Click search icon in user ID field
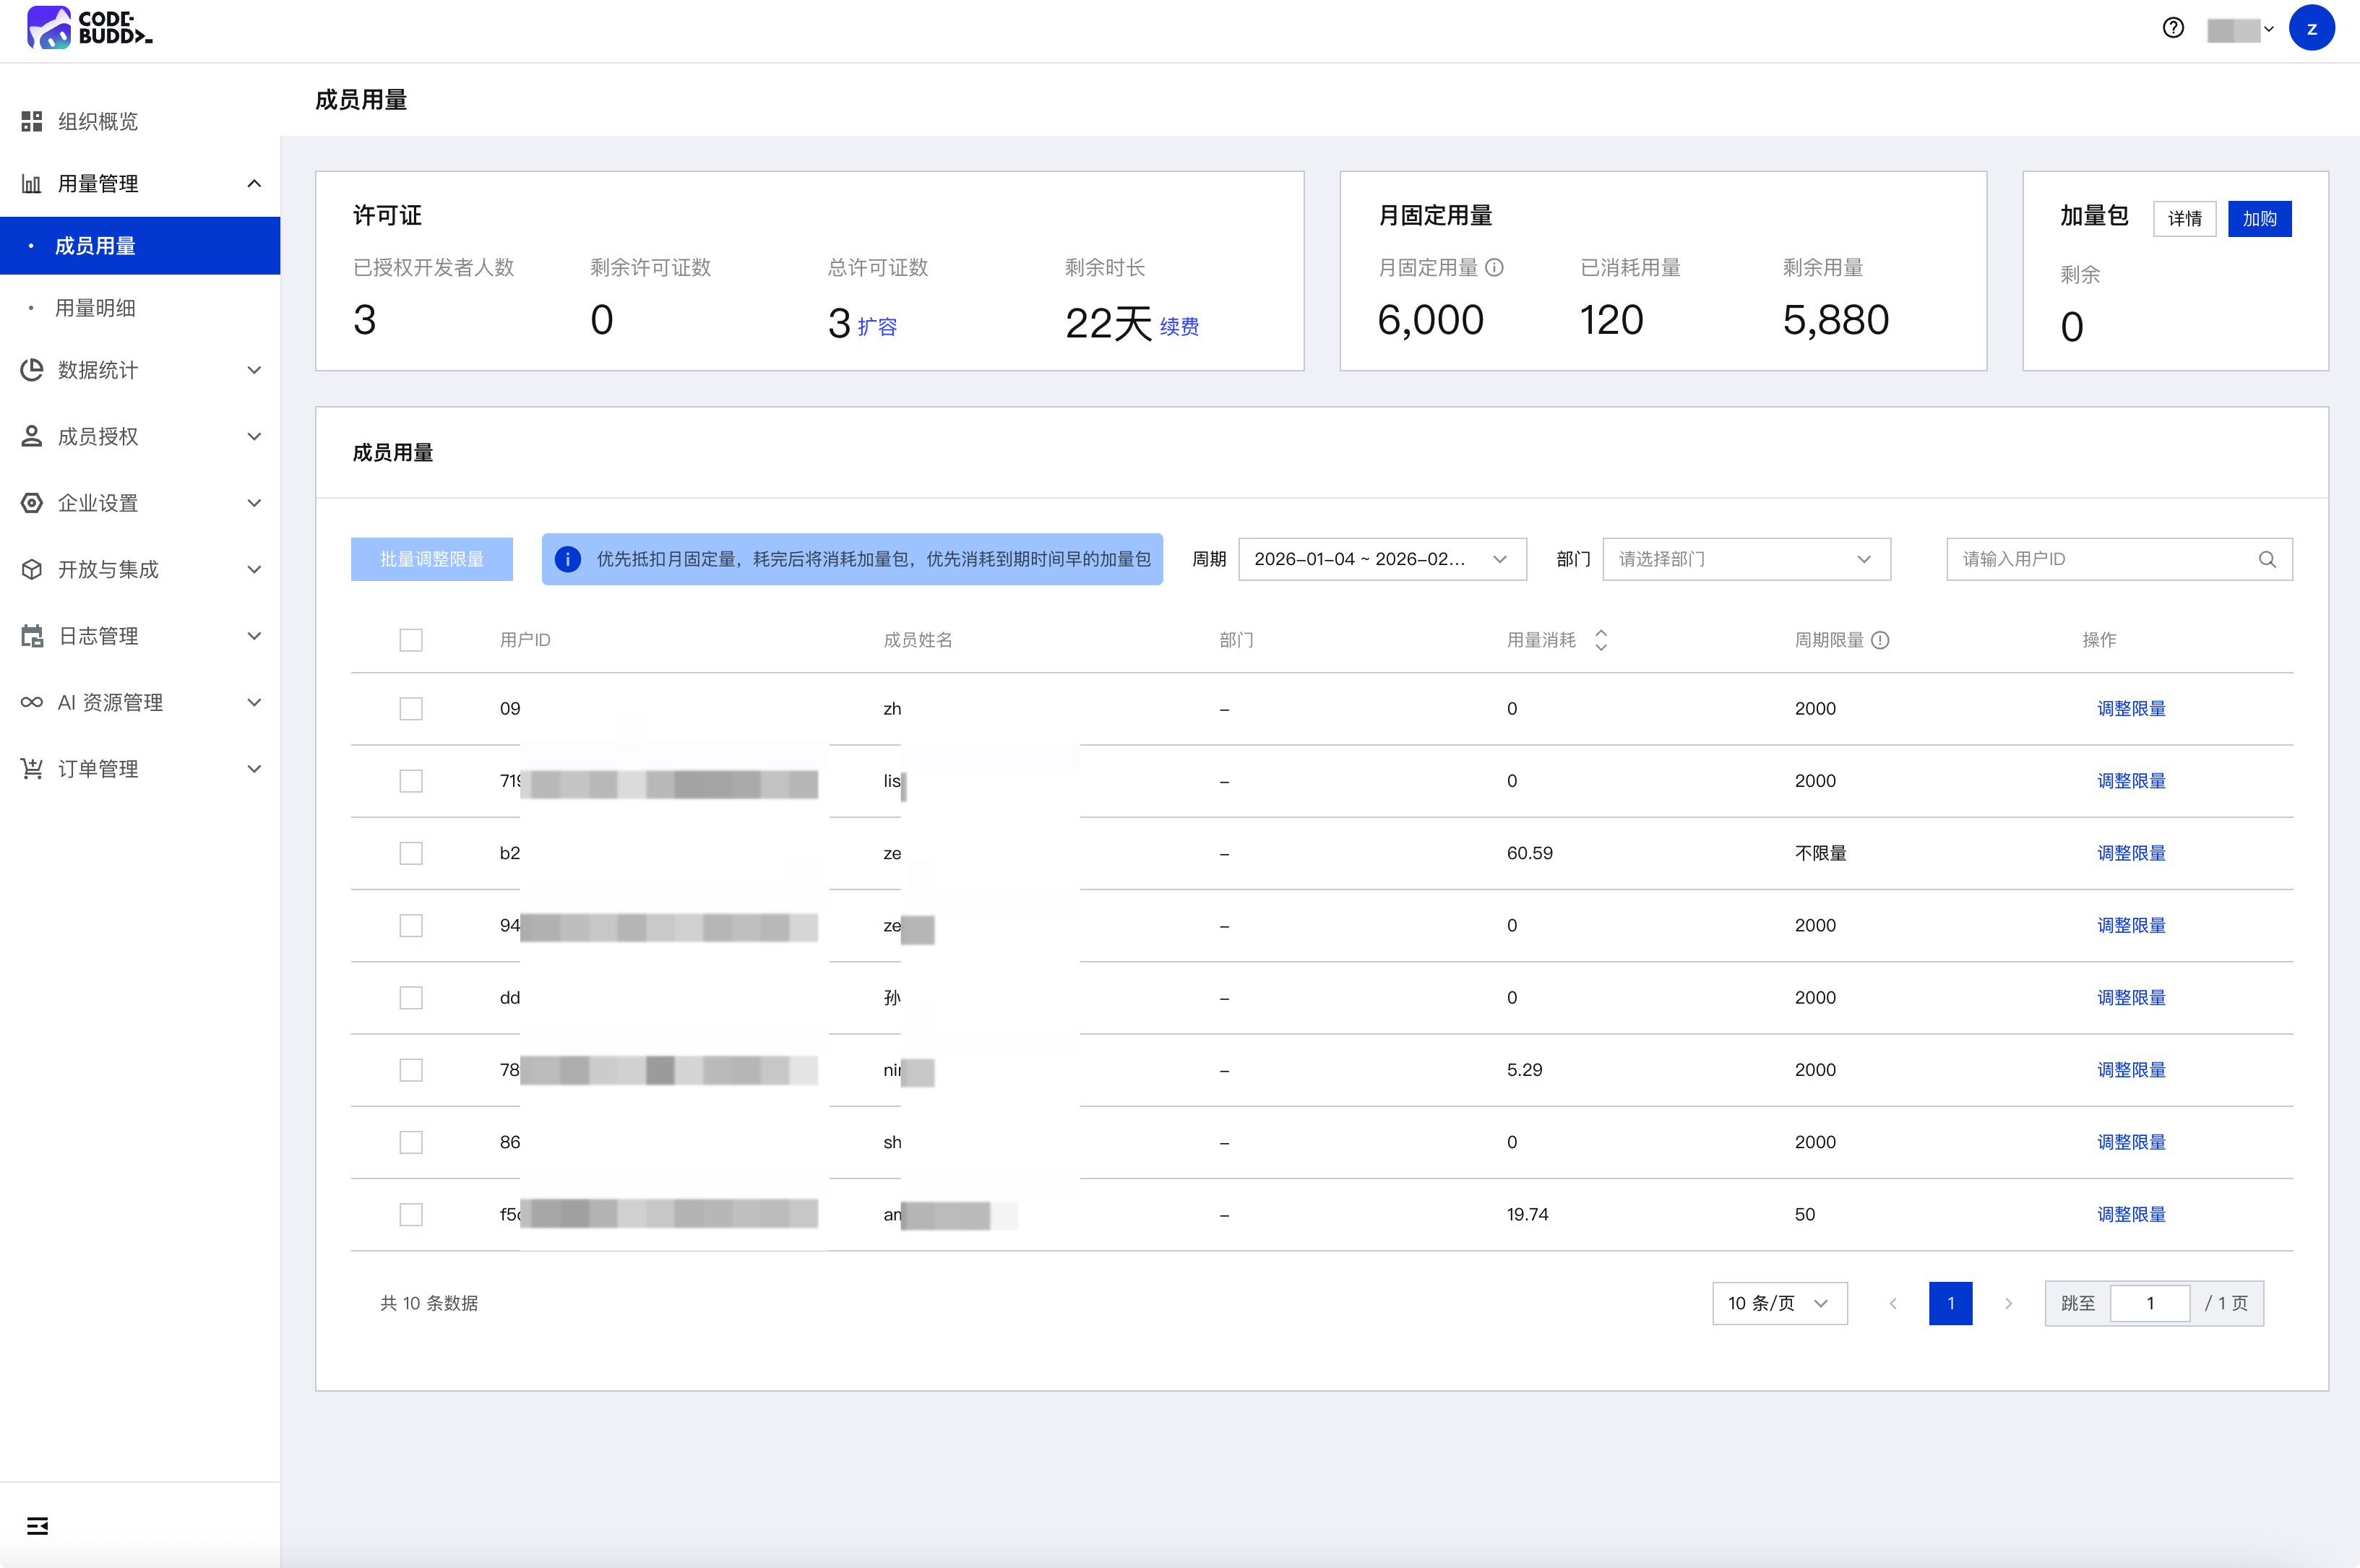Image resolution: width=2360 pixels, height=1568 pixels. click(2266, 559)
